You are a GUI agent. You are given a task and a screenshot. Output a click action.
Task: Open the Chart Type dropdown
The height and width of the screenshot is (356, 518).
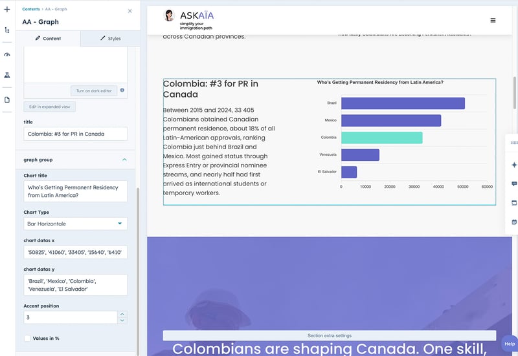pyautogui.click(x=75, y=224)
